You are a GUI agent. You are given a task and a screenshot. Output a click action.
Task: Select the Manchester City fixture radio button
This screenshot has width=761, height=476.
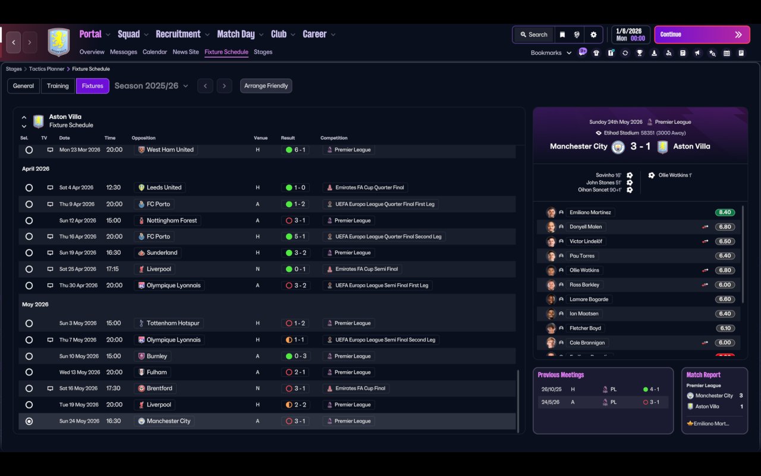pos(29,421)
